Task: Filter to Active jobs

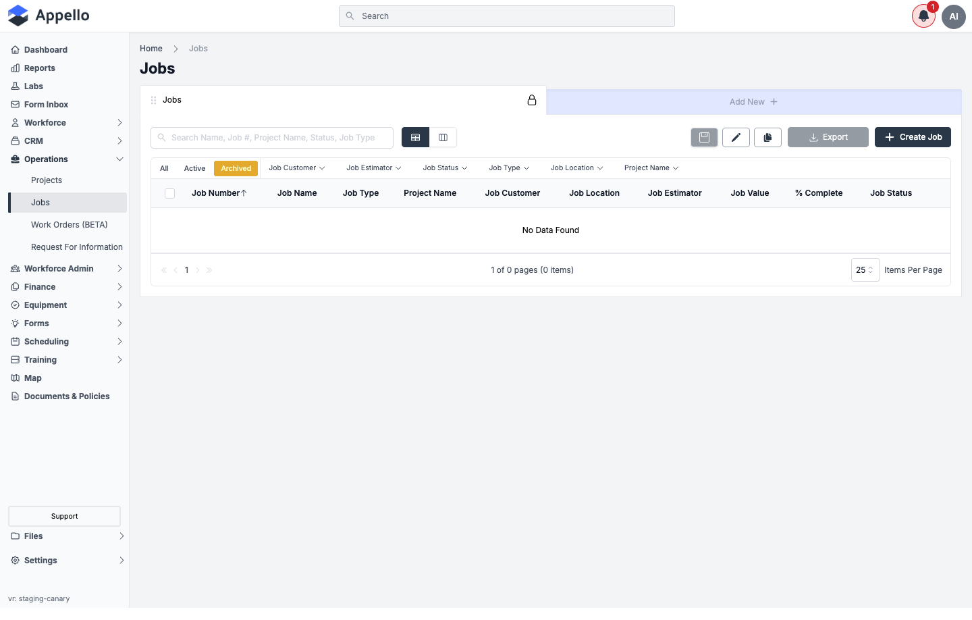Action: [x=194, y=168]
